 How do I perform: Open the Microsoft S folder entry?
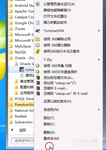(21, 35)
